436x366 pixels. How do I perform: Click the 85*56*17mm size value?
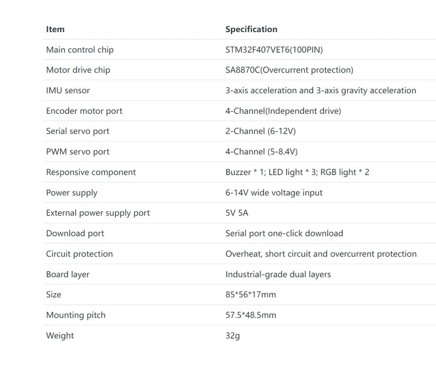pyautogui.click(x=251, y=295)
